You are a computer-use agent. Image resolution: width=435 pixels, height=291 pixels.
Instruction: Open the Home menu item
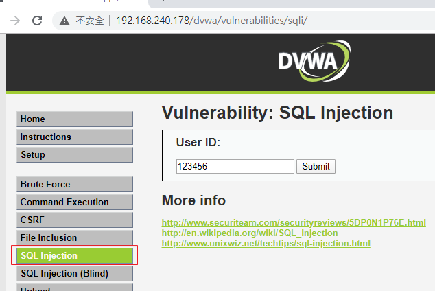tap(75, 119)
